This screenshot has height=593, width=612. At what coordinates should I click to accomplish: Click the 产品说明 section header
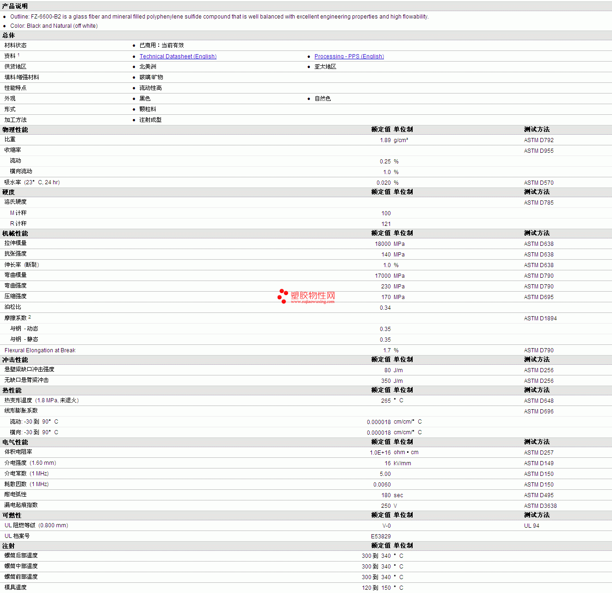pos(15,6)
